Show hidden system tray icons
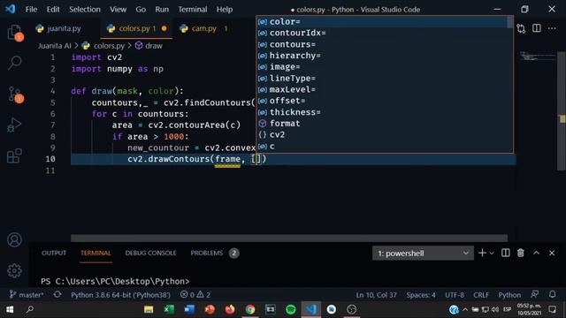 click(x=465, y=309)
